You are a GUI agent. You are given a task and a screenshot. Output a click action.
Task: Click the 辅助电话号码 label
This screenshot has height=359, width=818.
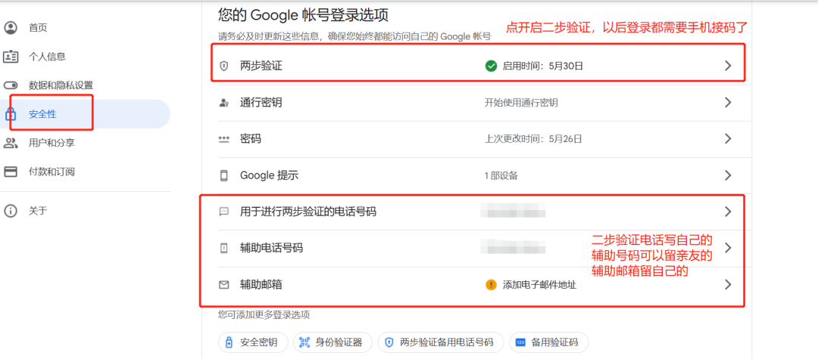[271, 248]
